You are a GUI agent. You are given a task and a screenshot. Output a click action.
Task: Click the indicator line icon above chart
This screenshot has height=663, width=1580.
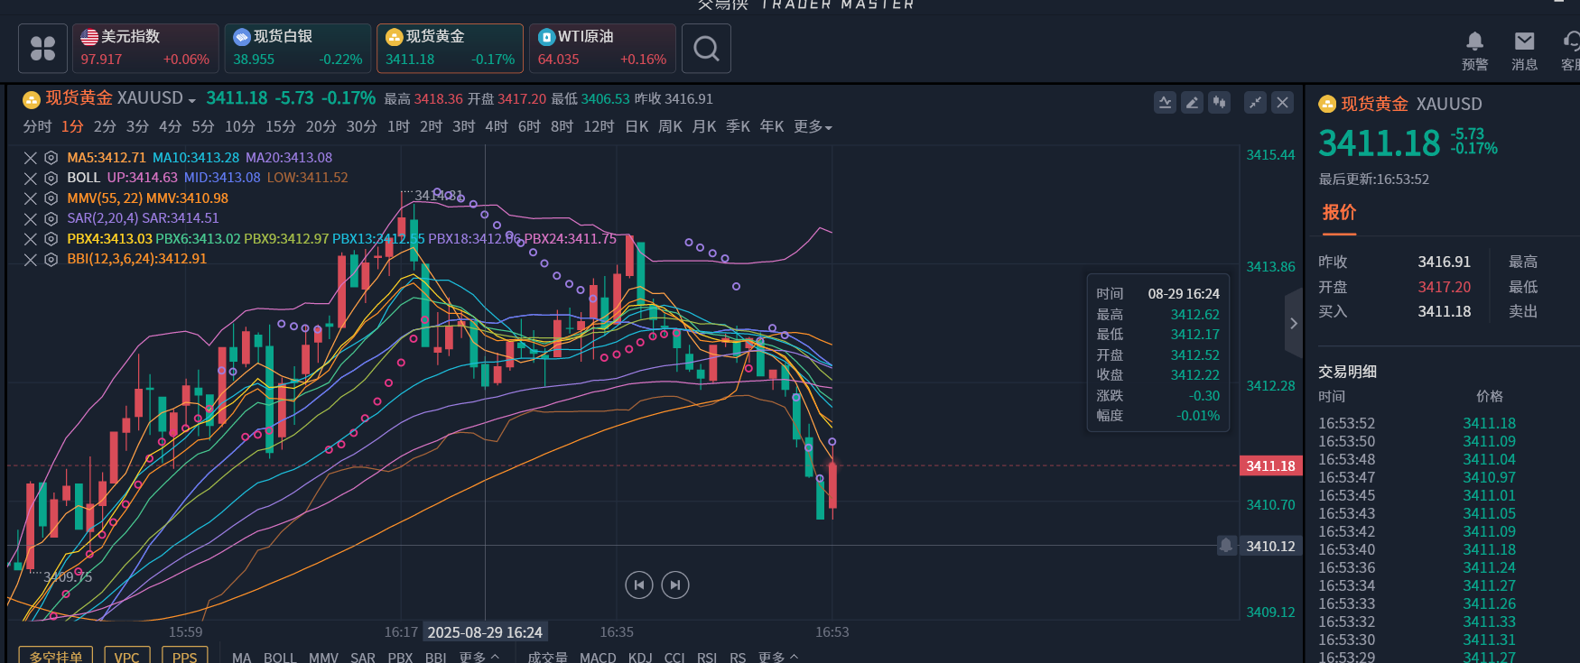pos(1165,103)
